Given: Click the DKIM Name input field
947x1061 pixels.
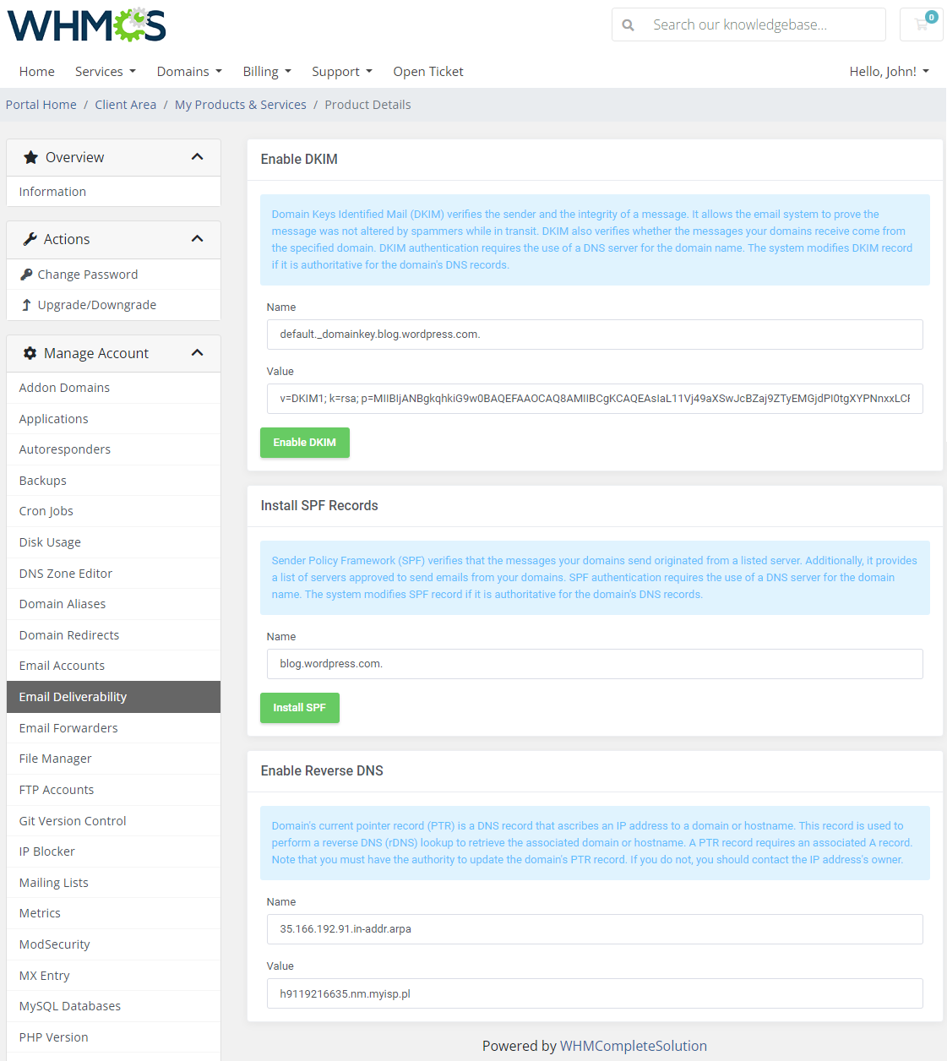Looking at the screenshot, I should click(595, 335).
